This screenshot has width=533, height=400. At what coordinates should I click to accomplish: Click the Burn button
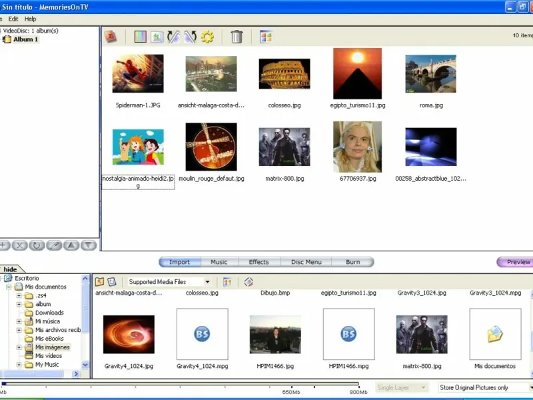pyautogui.click(x=352, y=262)
